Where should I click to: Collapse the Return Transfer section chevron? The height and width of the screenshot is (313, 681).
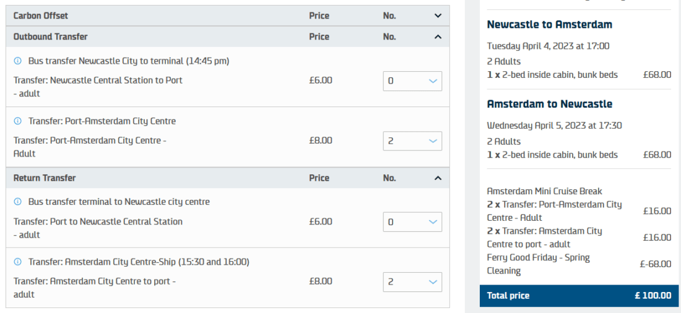(438, 178)
